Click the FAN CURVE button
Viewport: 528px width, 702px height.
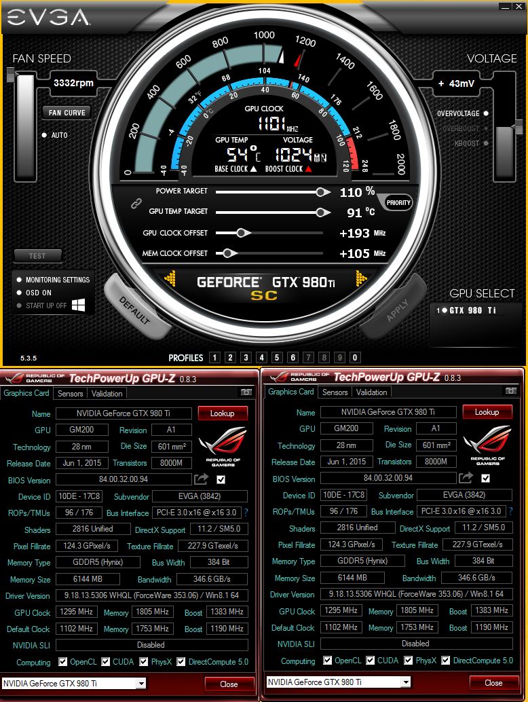[x=67, y=113]
